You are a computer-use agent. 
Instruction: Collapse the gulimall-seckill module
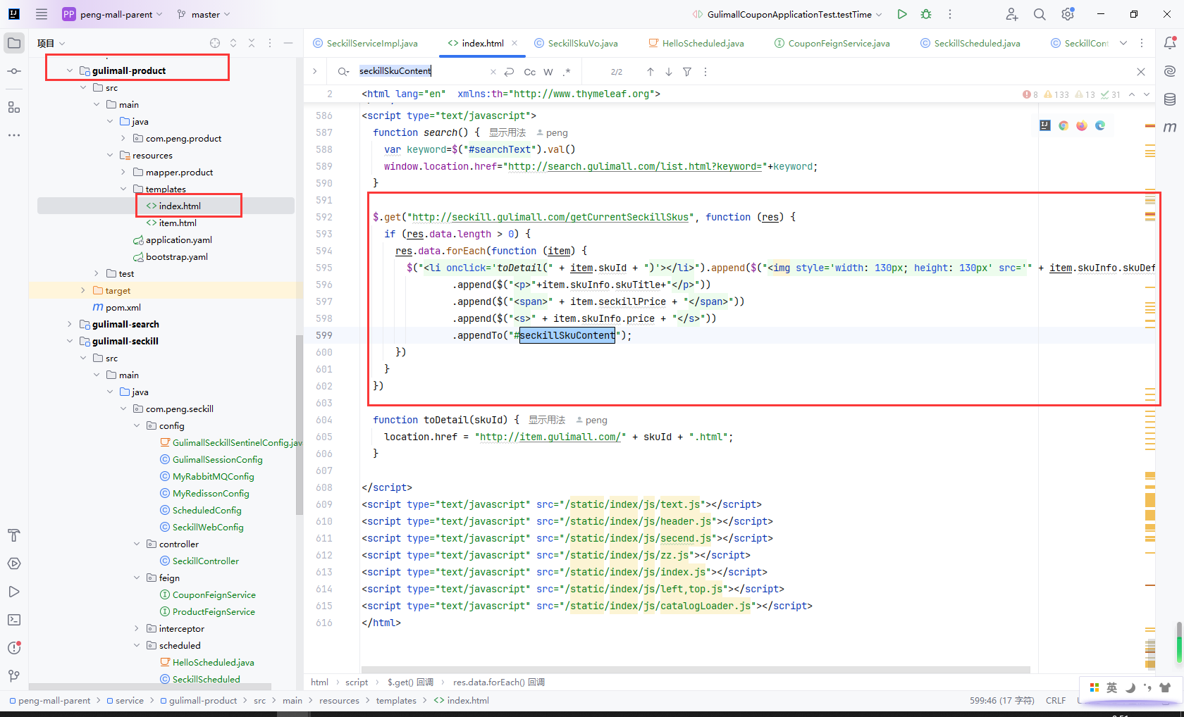point(69,341)
